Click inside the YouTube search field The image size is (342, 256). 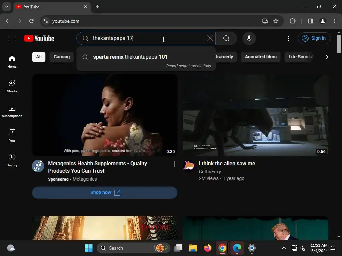click(146, 38)
